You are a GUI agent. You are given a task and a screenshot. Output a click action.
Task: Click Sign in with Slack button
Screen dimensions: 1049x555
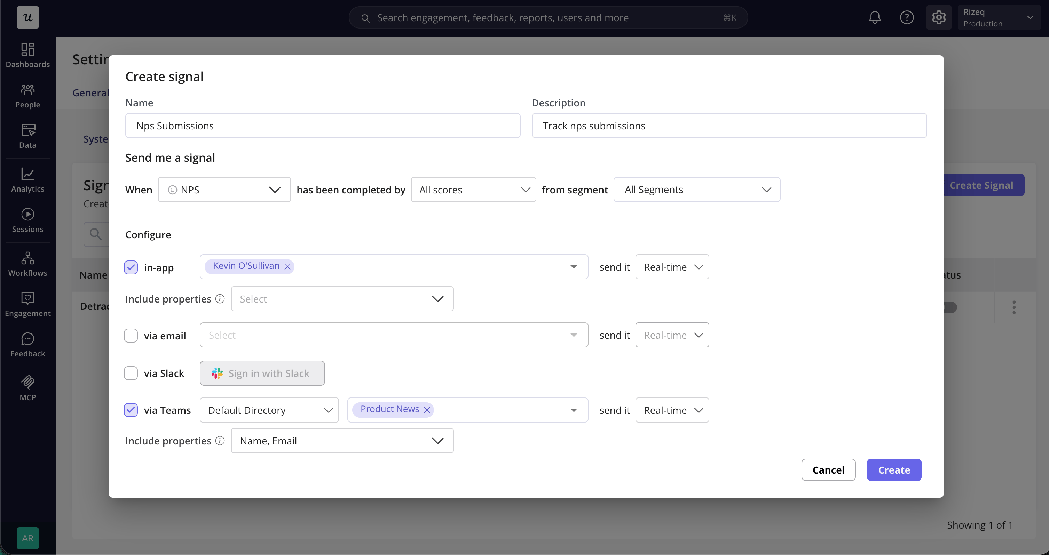tap(262, 373)
